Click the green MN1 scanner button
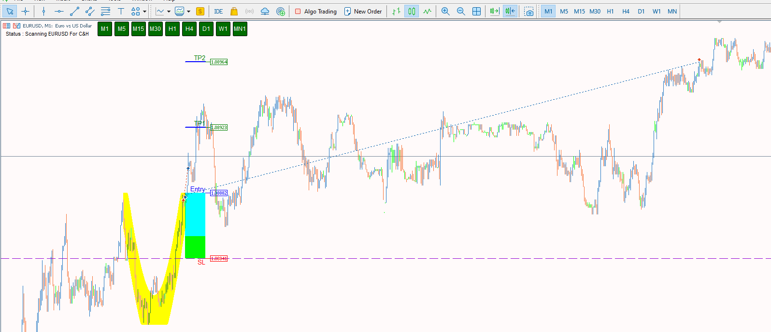 (240, 29)
